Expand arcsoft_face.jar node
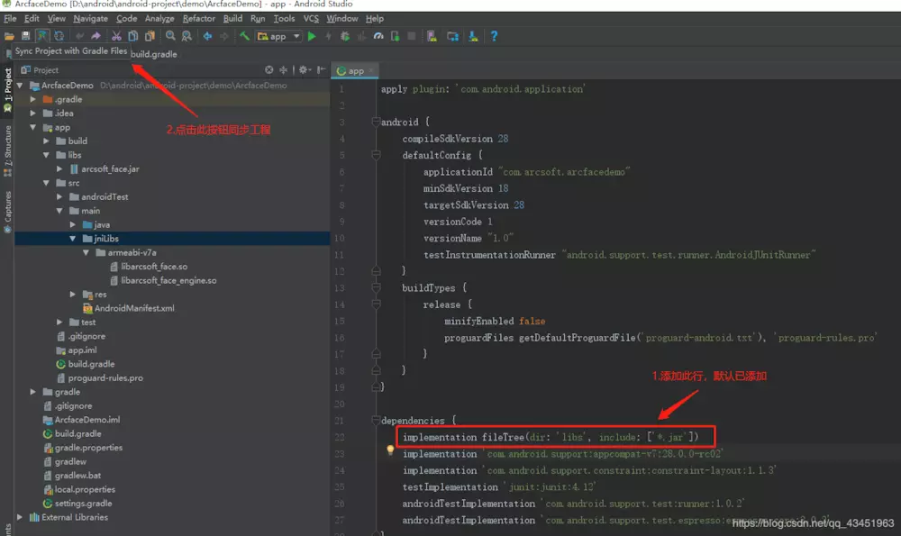The height and width of the screenshot is (536, 901). tap(59, 168)
